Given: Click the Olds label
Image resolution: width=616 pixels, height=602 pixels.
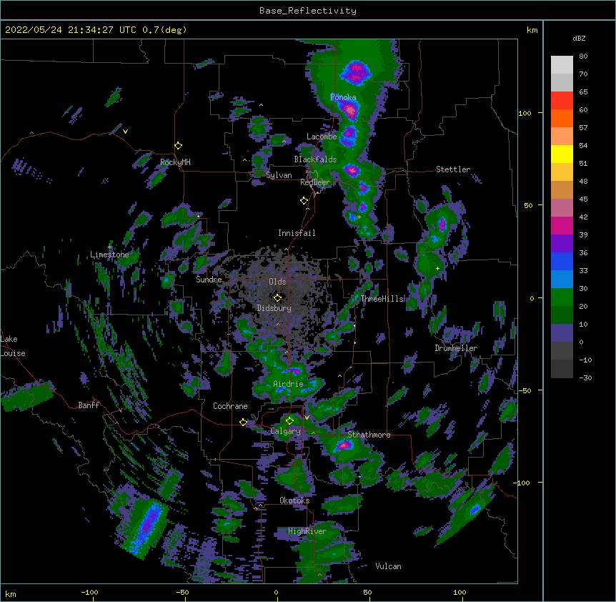Looking at the screenshot, I should click(x=277, y=282).
